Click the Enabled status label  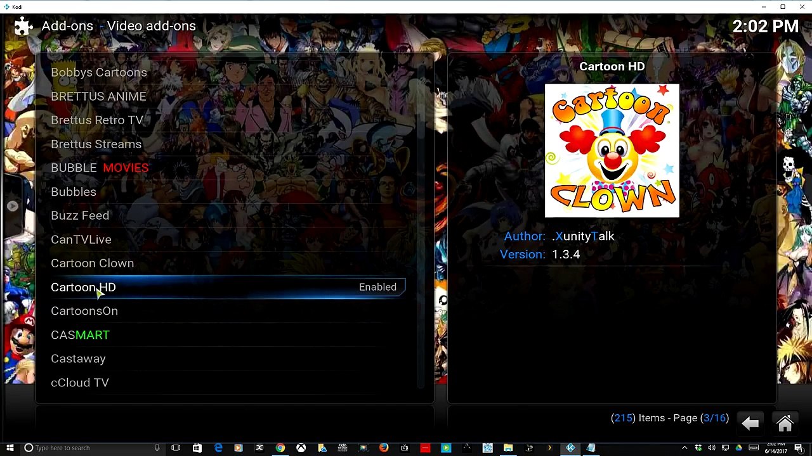point(377,287)
